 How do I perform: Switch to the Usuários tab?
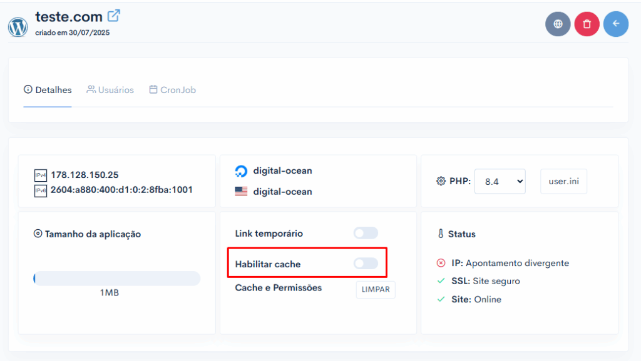110,90
